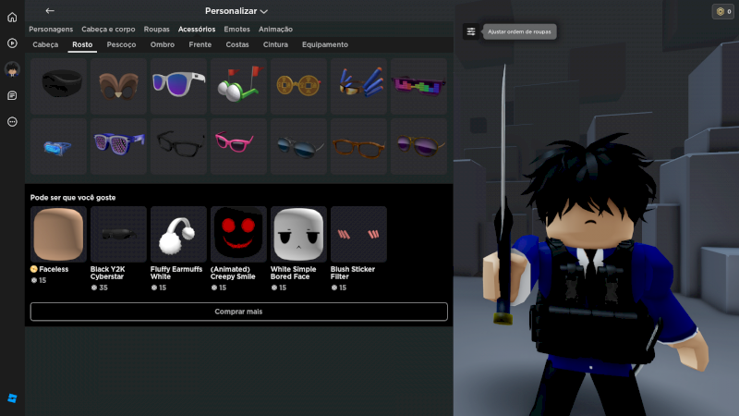
Task: Switch to Roupas tab
Action: point(156,30)
